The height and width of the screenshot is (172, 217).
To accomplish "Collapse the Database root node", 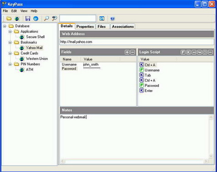I will click(x=5, y=26).
